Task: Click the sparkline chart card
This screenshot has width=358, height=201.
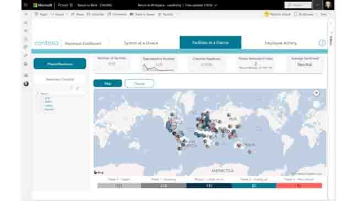Action: (159, 64)
